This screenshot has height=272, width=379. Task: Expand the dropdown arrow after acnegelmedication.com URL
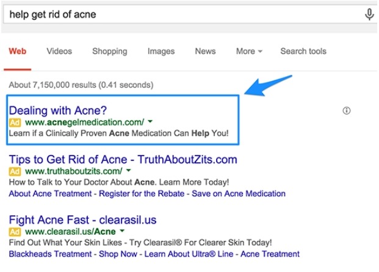click(x=150, y=121)
